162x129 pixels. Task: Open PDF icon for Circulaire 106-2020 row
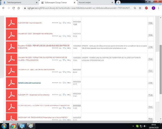(x=12, y=59)
